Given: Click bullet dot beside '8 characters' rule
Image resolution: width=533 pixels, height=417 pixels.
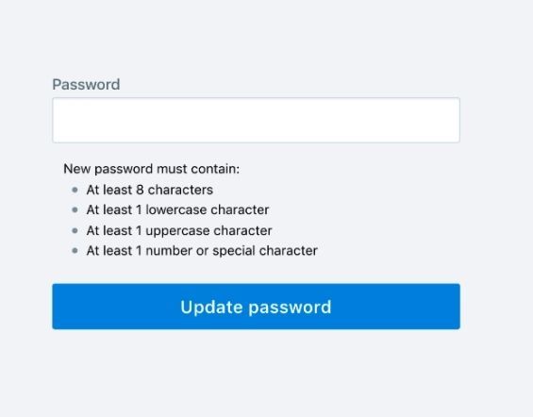Looking at the screenshot, I should (x=75, y=190).
